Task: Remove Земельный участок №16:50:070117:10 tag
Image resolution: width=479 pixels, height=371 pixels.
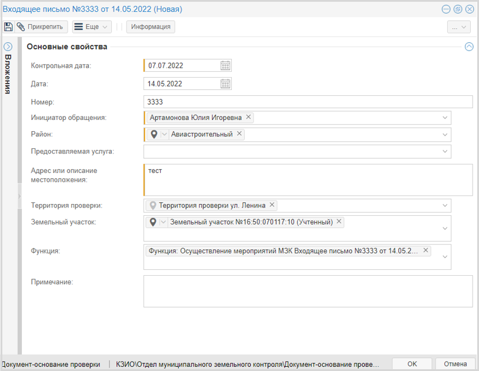Action: coord(339,222)
